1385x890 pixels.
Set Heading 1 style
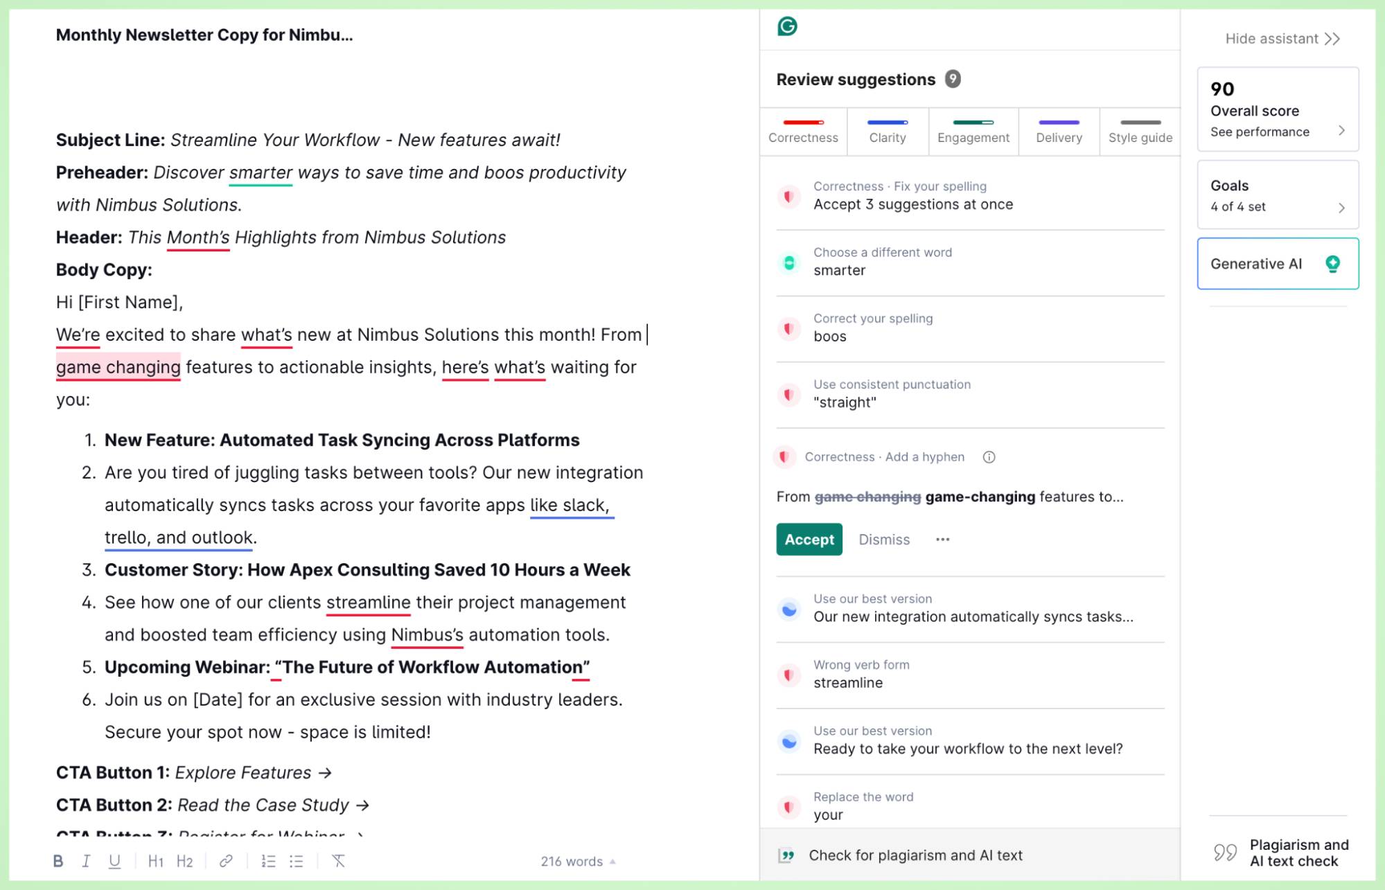[156, 861]
